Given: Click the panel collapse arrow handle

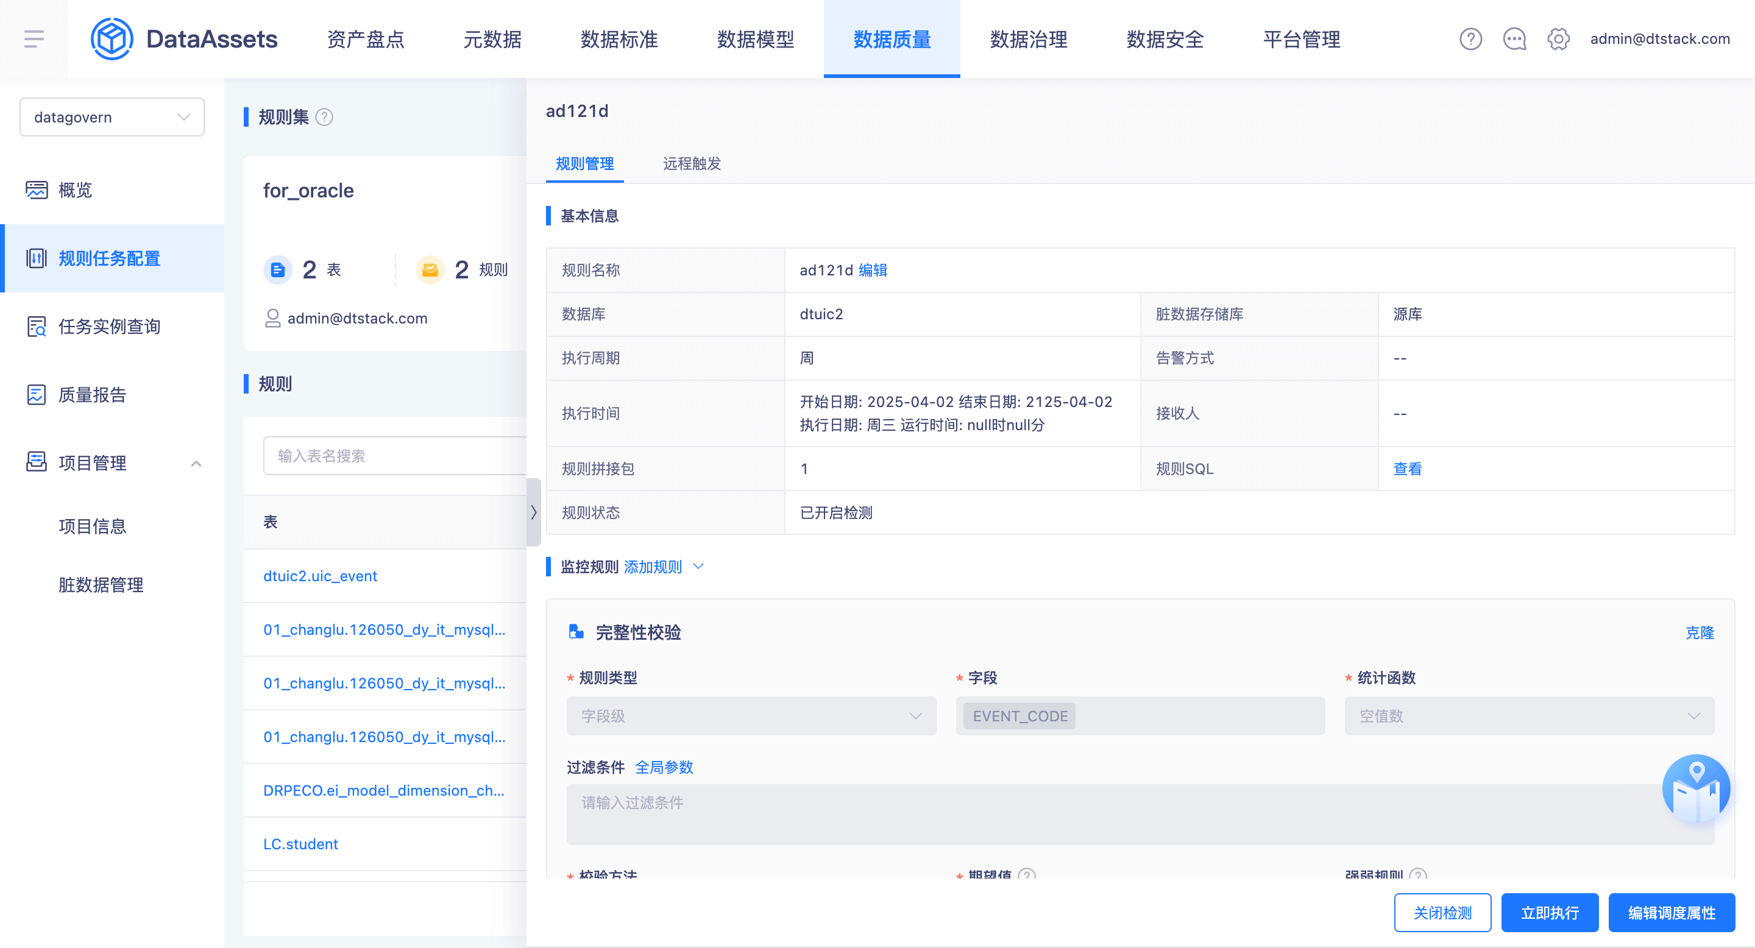Looking at the screenshot, I should pyautogui.click(x=533, y=512).
